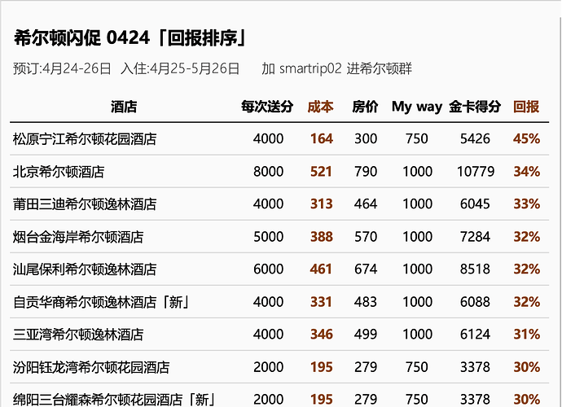This screenshot has height=407, width=562.
Task: Click cost value 521
Action: coord(321,172)
